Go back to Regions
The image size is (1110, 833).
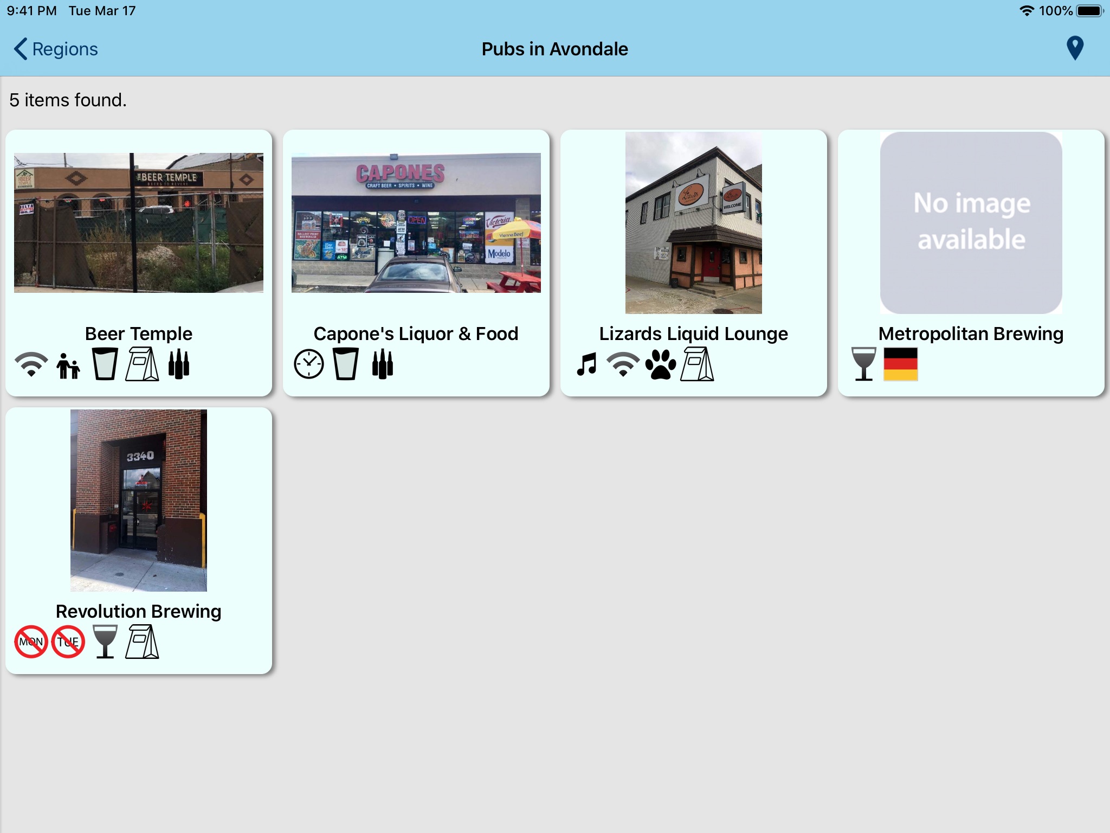point(56,49)
